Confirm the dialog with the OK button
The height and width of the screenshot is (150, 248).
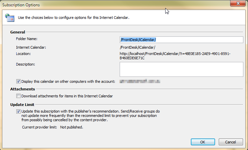click(x=203, y=142)
